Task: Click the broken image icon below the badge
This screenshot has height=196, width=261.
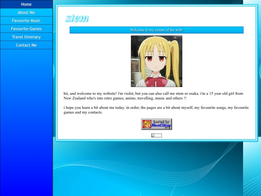Action: coord(157,136)
